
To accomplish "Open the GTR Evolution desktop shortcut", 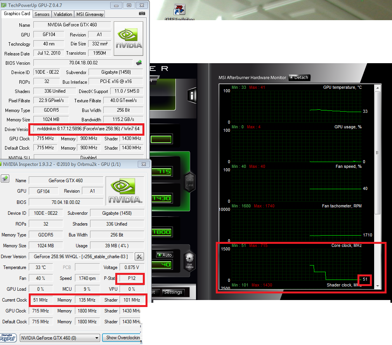I will coord(179,12).
